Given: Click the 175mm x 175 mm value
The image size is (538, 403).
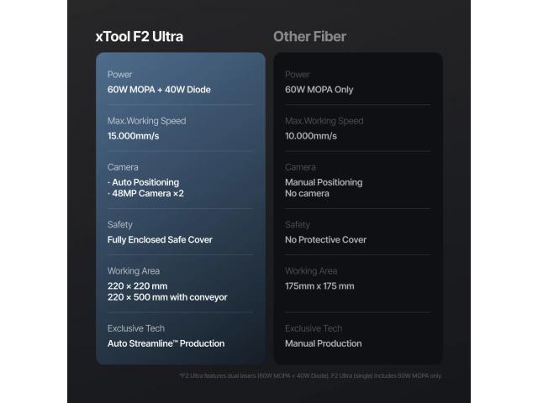Looking at the screenshot, I should [x=319, y=286].
